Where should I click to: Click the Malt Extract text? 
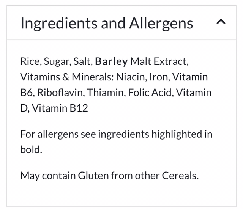159,61
